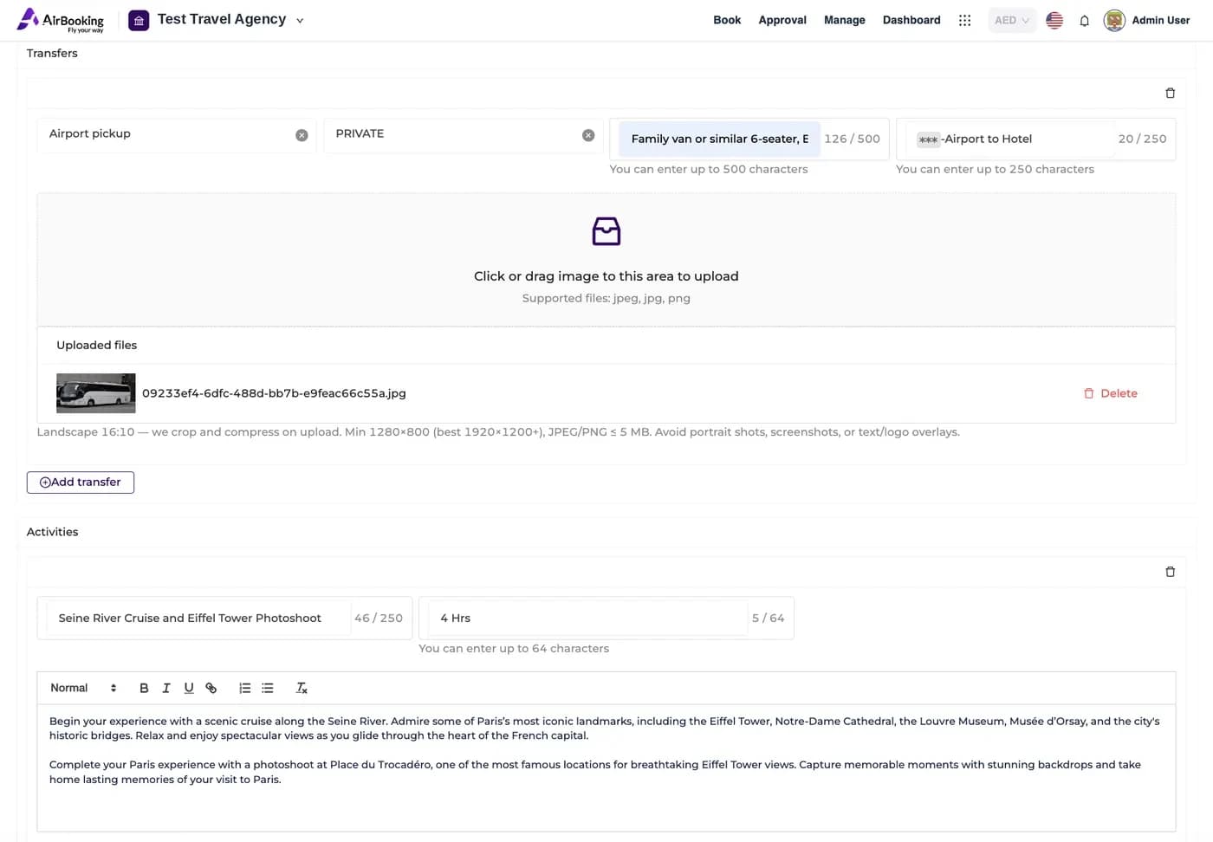The height and width of the screenshot is (842, 1213).
Task: Click the drag image upload area text
Action: 606,276
